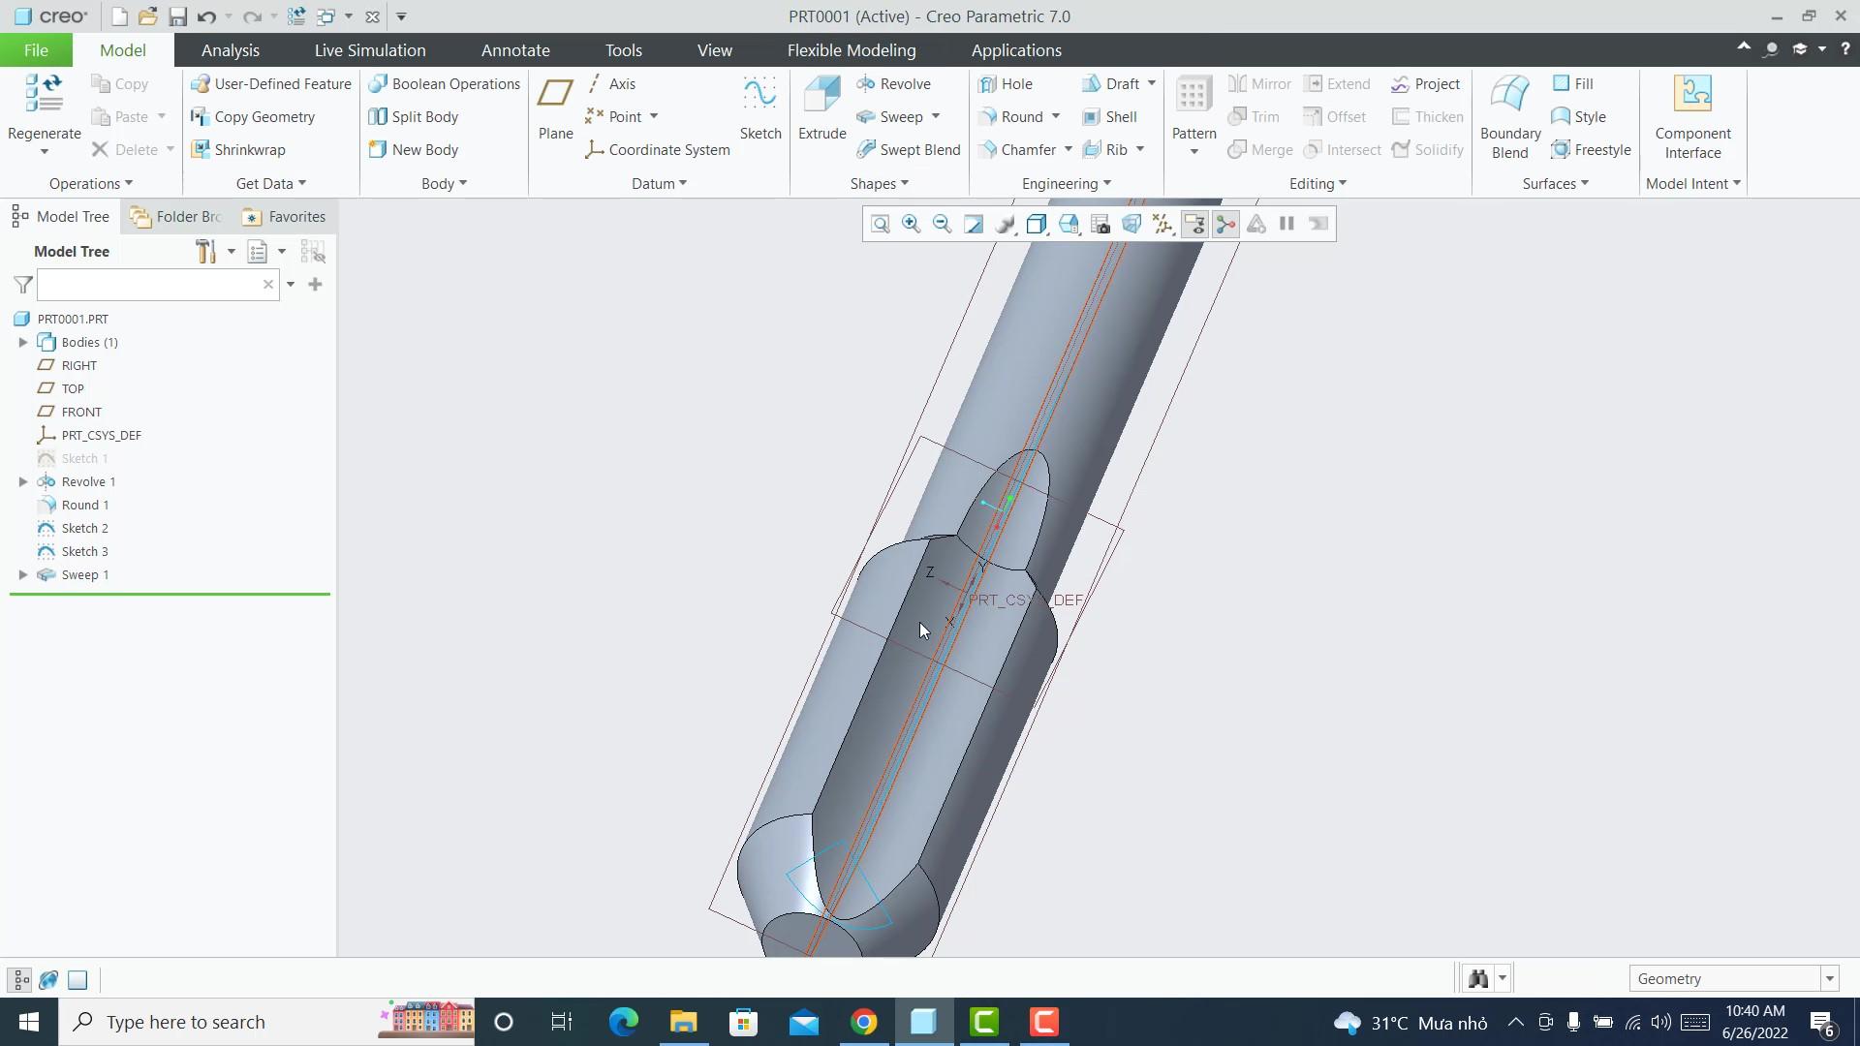Screen dimensions: 1860x1046
Task: Create a new datum Plane
Action: coord(554,107)
